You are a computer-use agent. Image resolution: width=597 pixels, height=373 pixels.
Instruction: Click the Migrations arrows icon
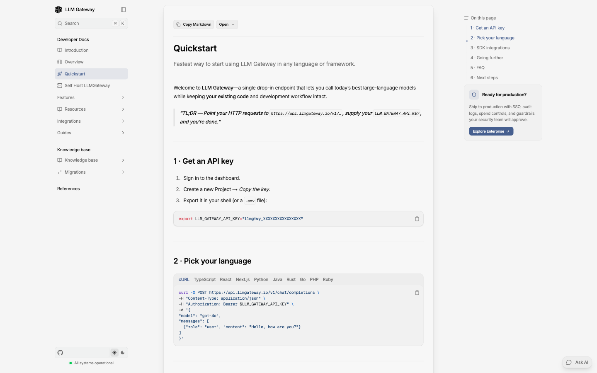point(60,172)
